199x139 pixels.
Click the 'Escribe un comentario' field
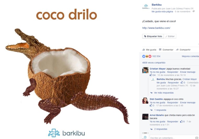[173, 138]
